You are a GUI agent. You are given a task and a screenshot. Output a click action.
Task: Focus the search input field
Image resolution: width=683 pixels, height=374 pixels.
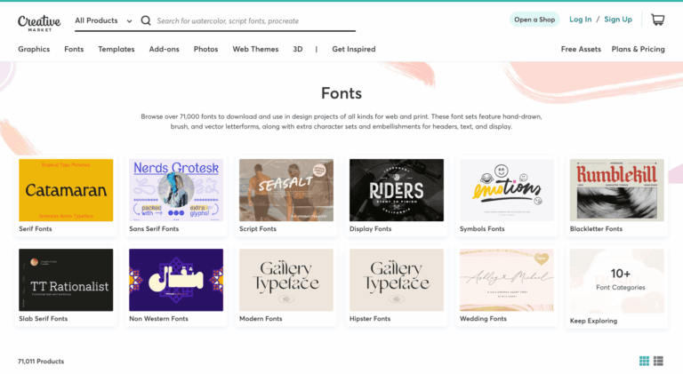pos(256,20)
